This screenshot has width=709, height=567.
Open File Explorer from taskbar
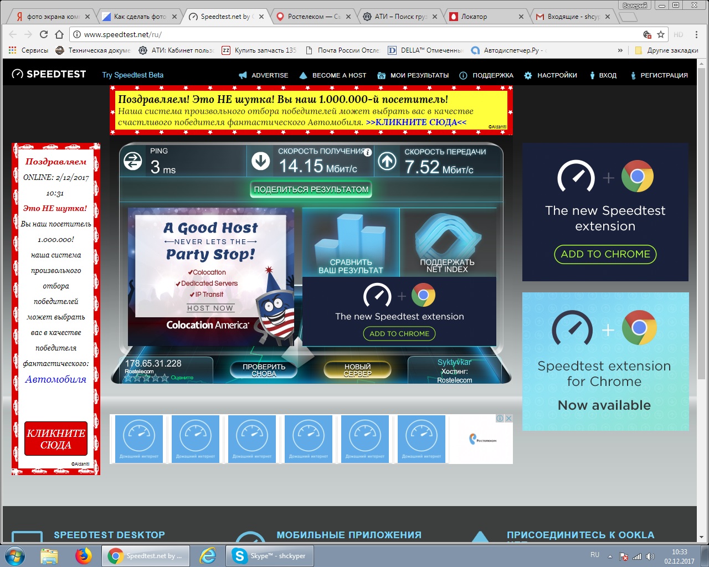pos(49,556)
